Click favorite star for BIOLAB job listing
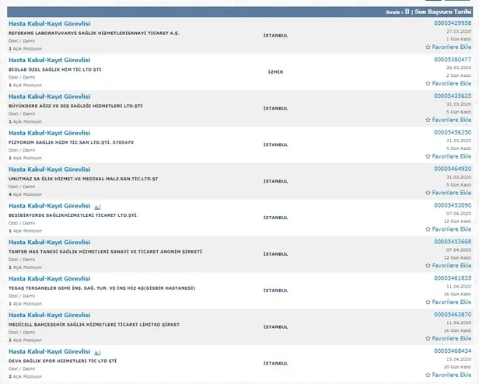 [x=428, y=84]
